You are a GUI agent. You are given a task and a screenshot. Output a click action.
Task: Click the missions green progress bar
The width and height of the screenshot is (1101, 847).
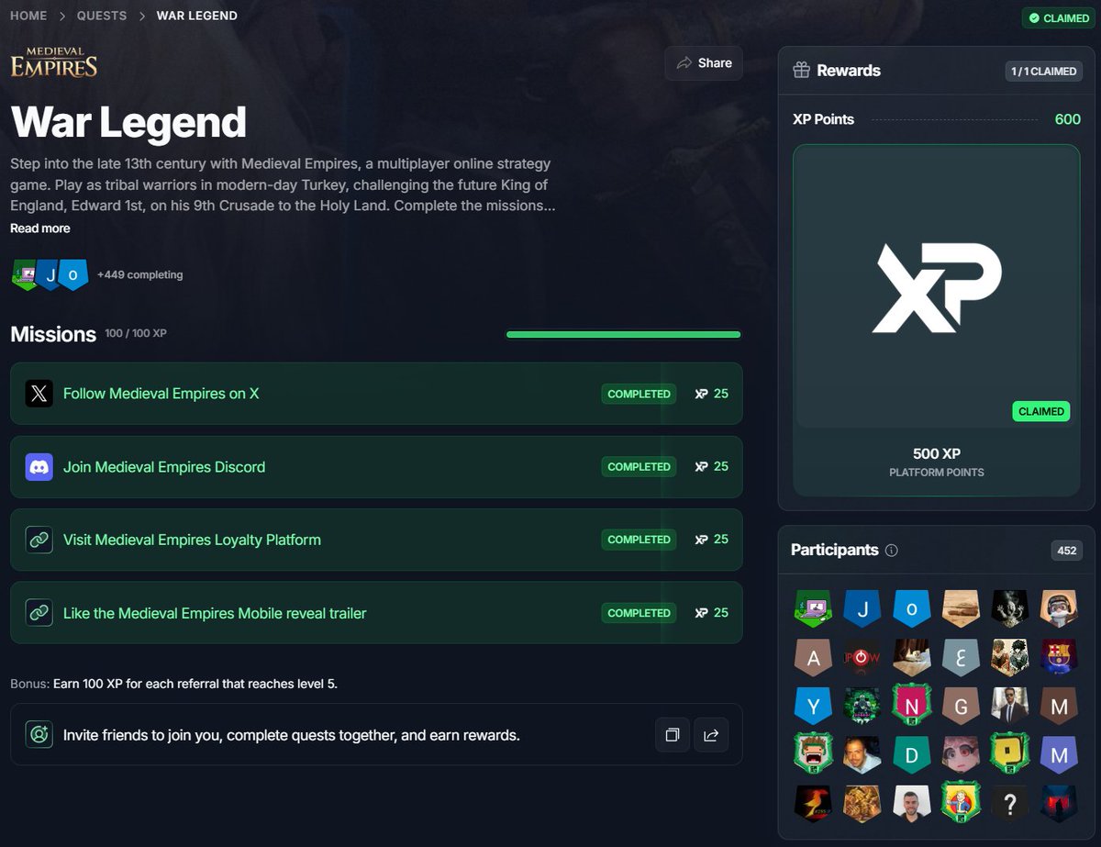pos(623,335)
